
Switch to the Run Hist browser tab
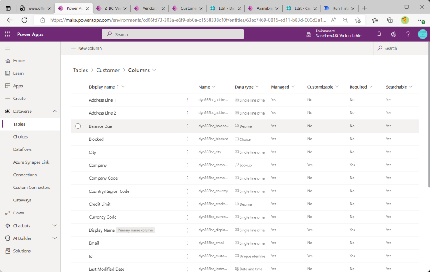tap(339, 8)
